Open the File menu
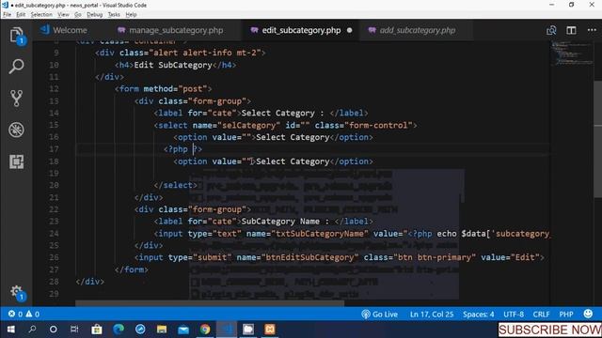The height and width of the screenshot is (338, 602). [x=8, y=15]
